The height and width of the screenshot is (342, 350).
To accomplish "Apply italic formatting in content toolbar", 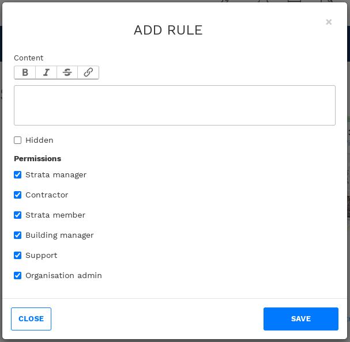I will point(46,73).
